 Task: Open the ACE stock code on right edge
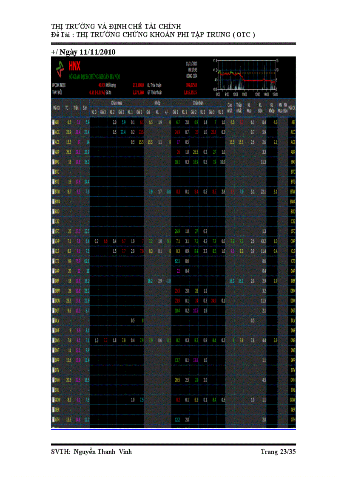tap(293, 142)
